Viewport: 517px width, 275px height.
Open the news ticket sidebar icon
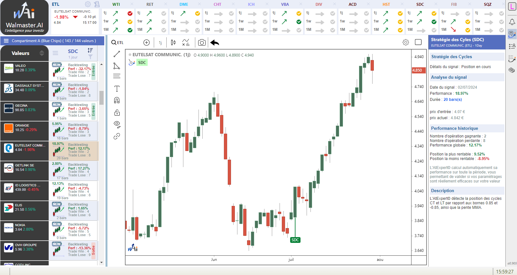(x=512, y=70)
